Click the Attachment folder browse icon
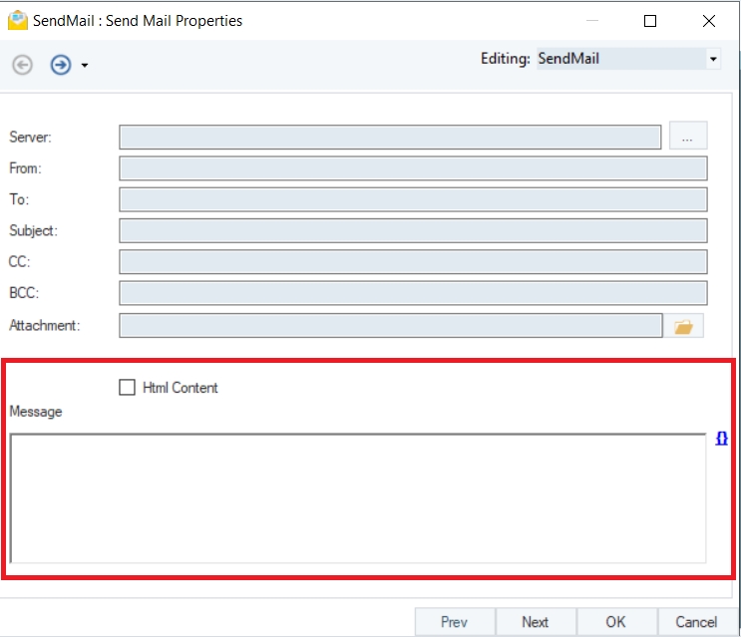This screenshot has width=741, height=637. point(683,326)
